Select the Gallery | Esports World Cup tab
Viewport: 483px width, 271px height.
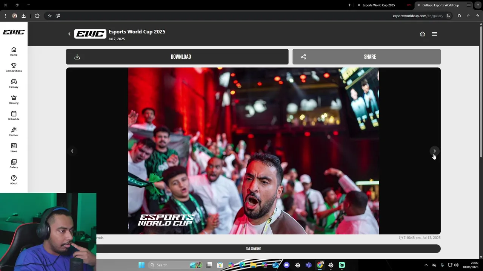pos(440,5)
